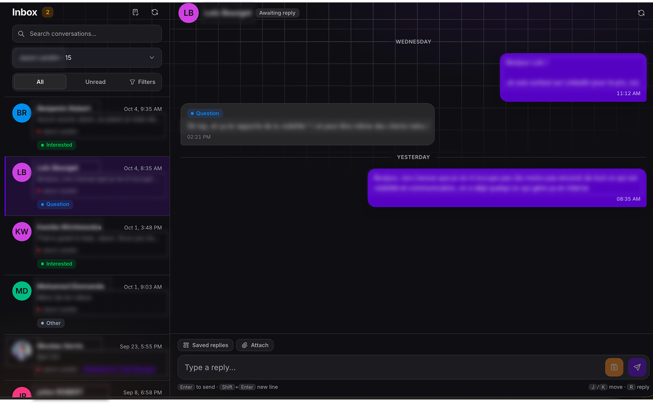
Task: Click the Inbox heading
Action: (x=25, y=12)
